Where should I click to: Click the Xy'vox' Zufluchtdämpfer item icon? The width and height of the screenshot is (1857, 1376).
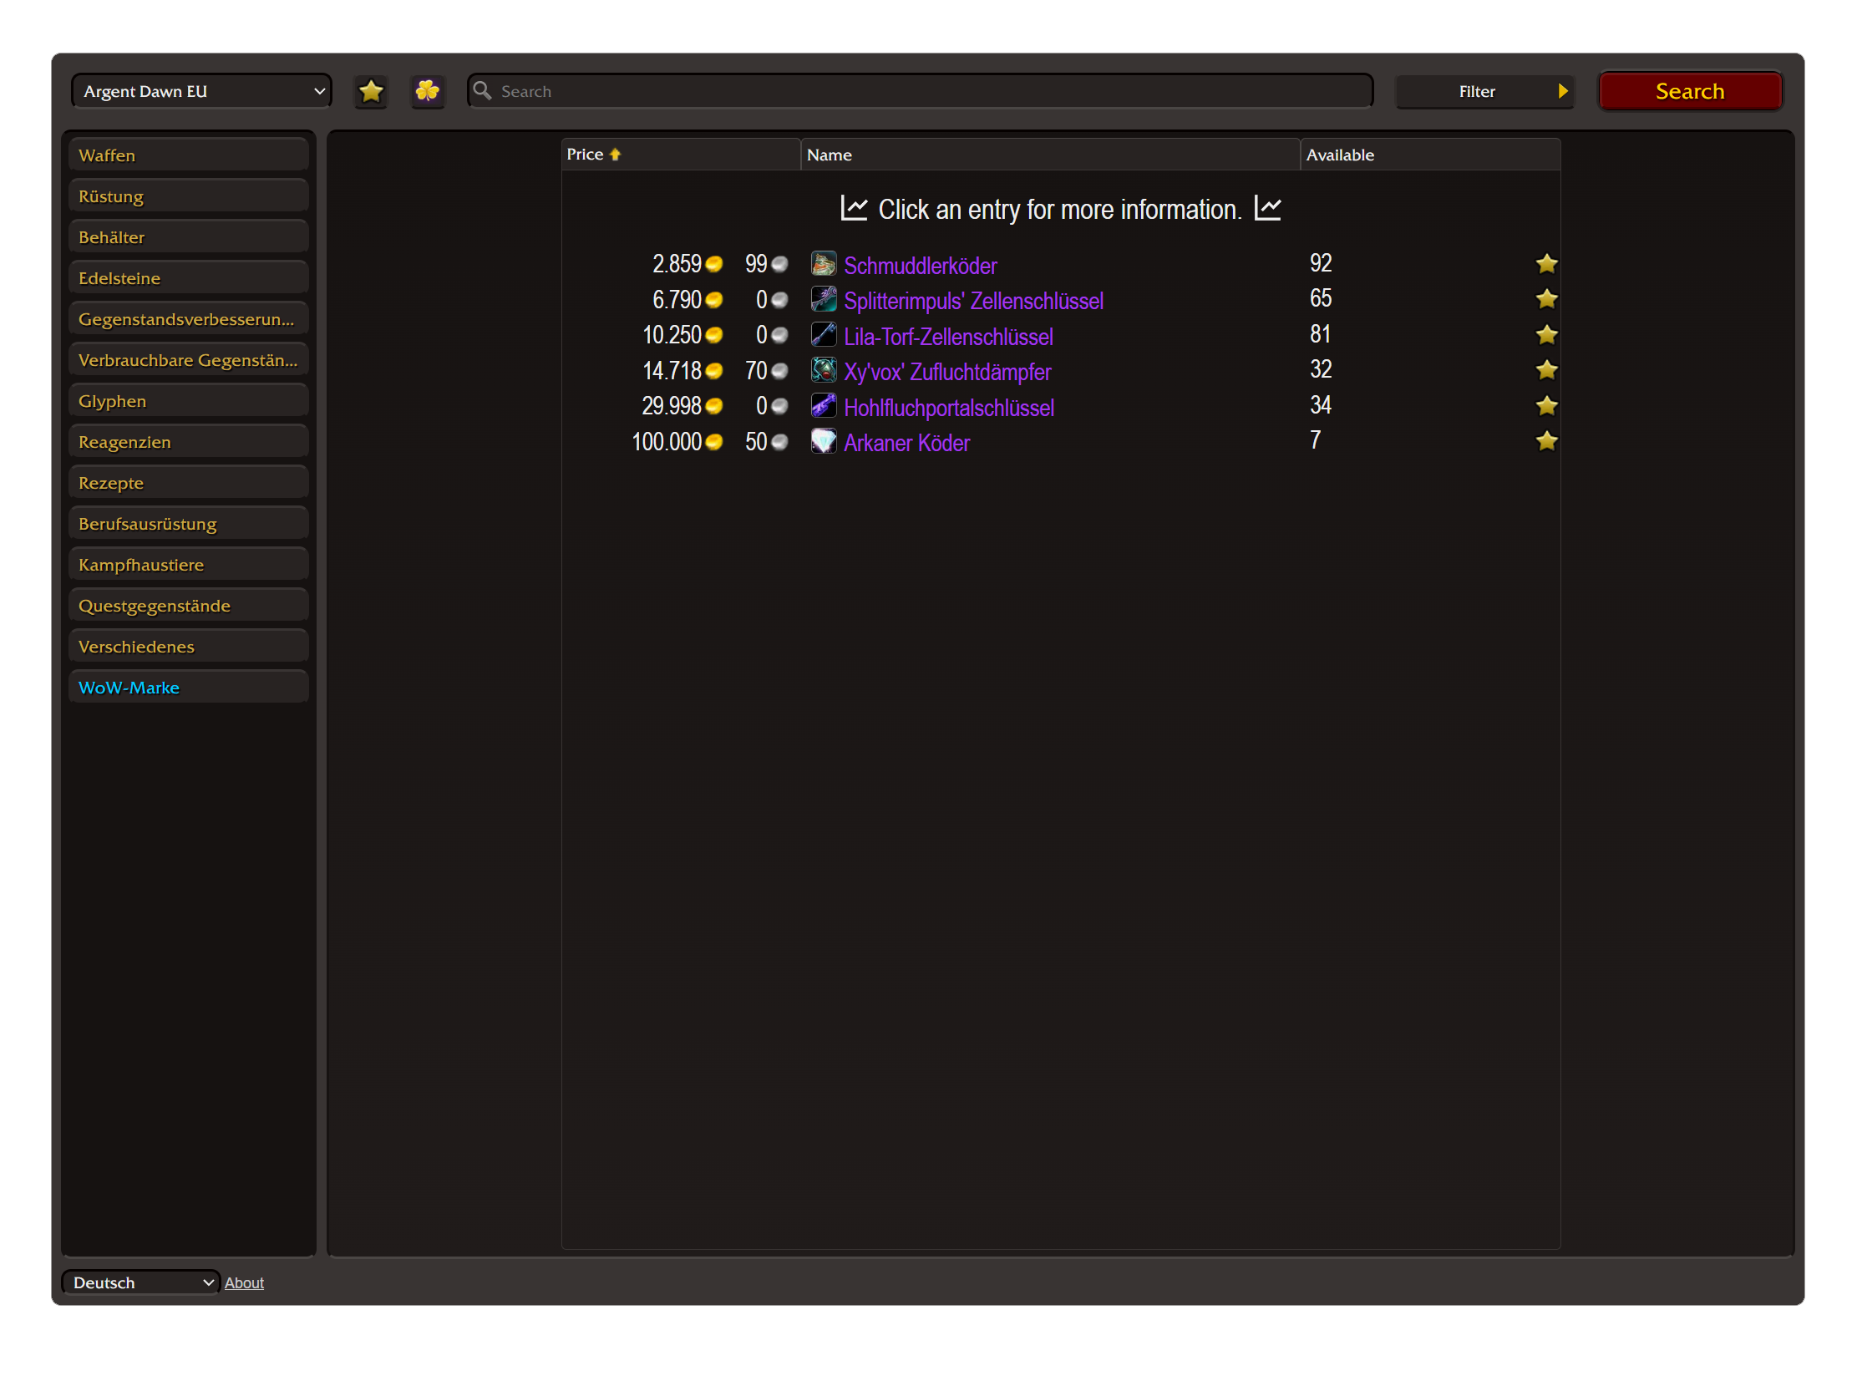click(824, 371)
